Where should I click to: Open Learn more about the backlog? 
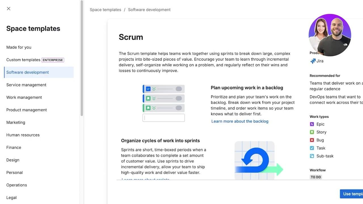(x=240, y=121)
